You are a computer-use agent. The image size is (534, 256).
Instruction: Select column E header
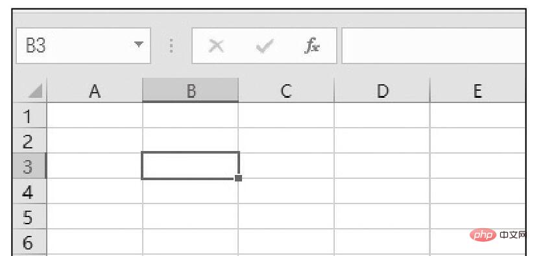coord(478,90)
